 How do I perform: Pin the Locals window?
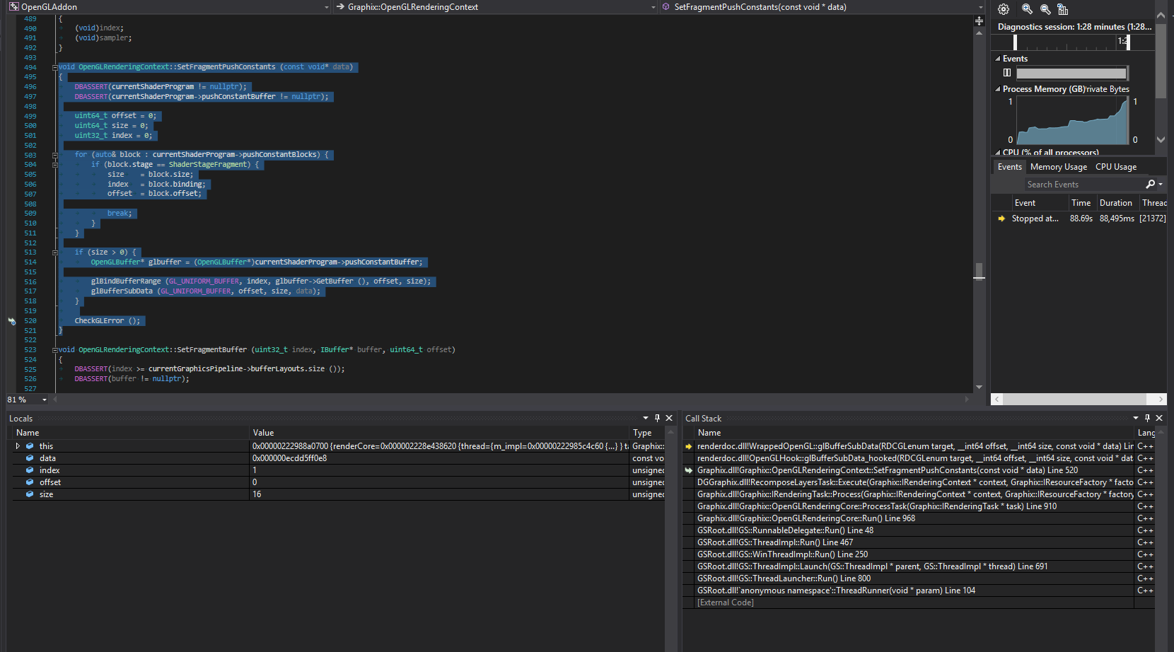(x=656, y=417)
